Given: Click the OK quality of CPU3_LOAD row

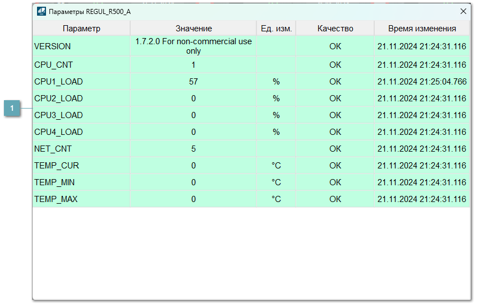Looking at the screenshot, I should click(x=335, y=115).
